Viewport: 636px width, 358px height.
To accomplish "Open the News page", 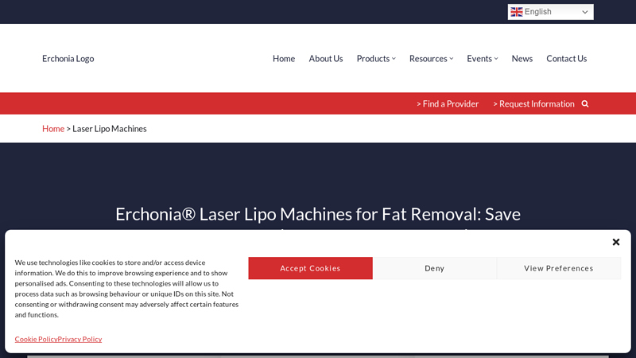I will pos(522,58).
